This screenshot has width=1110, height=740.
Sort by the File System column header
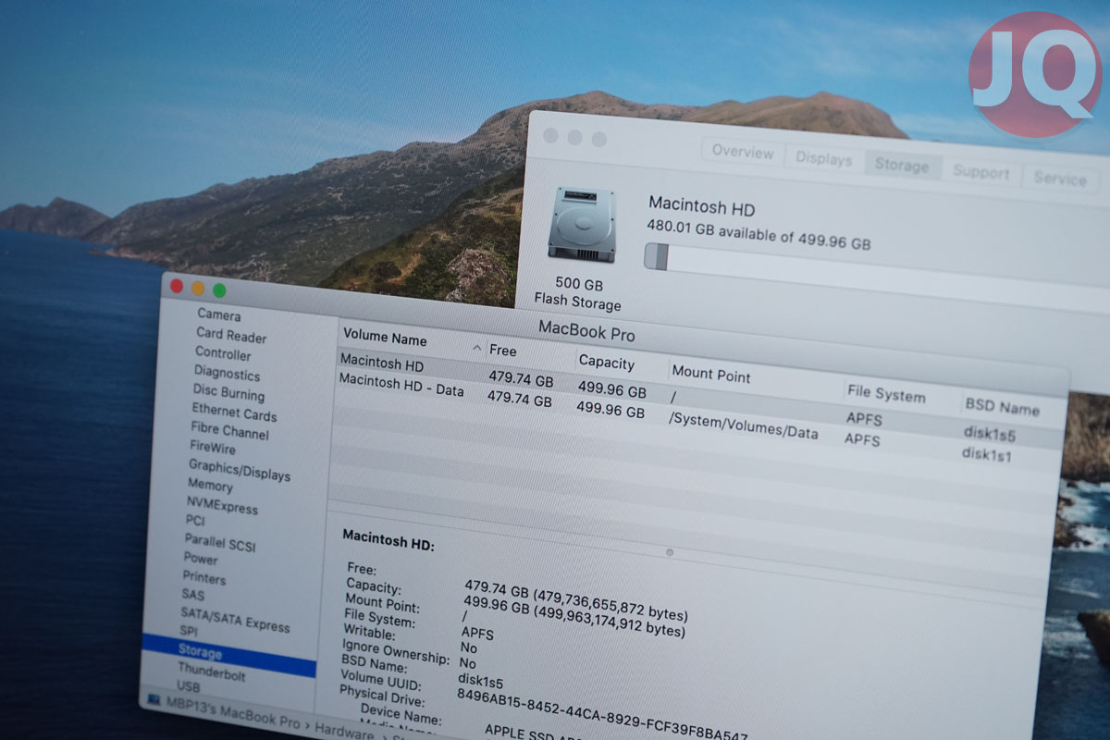(x=886, y=393)
